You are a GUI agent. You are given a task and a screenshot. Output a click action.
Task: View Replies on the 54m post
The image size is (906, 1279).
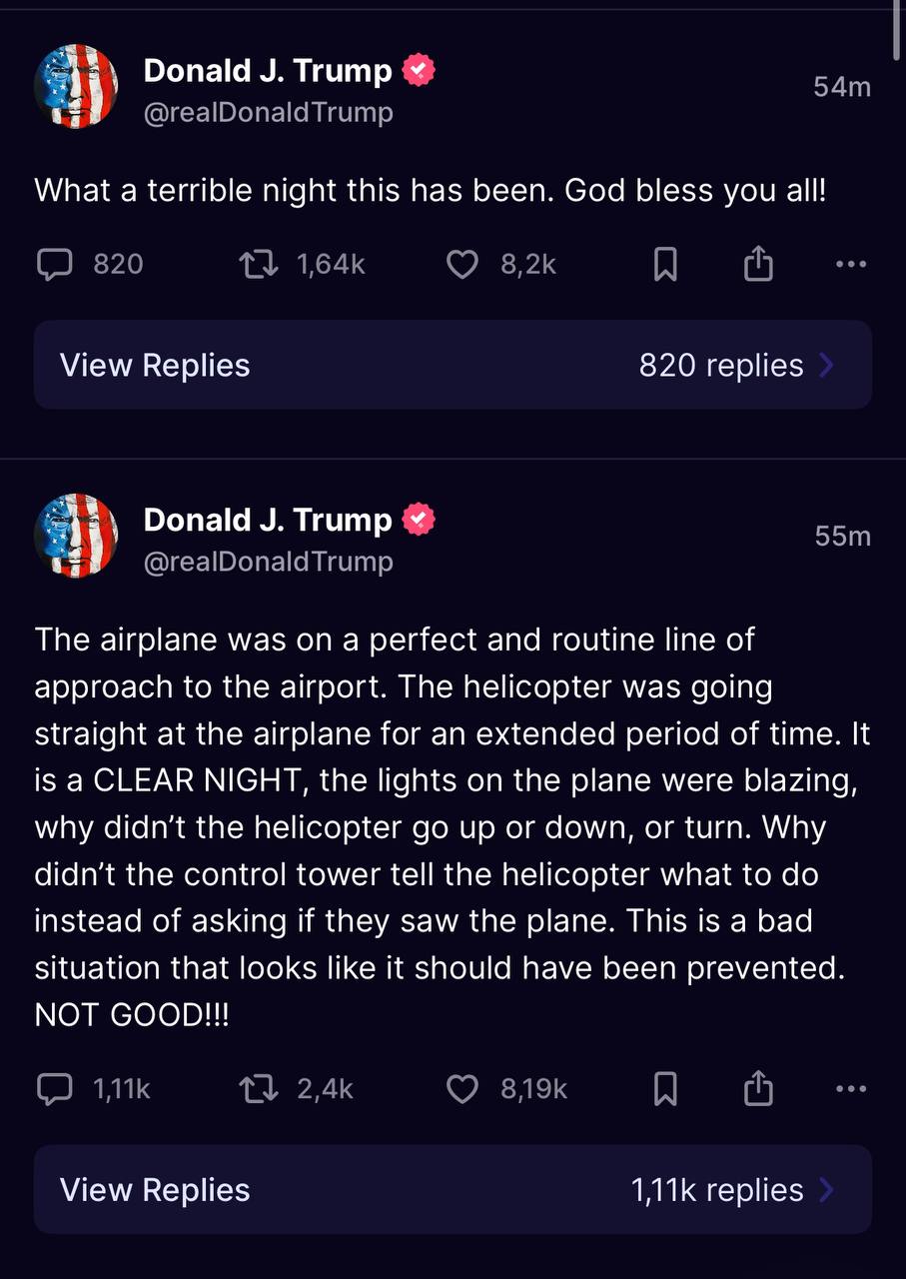pos(155,366)
